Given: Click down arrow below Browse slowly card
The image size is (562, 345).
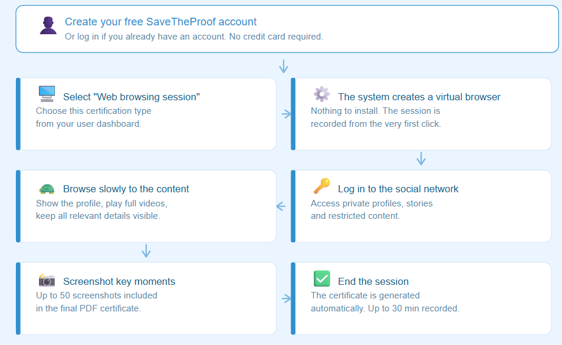Looking at the screenshot, I should [x=146, y=251].
